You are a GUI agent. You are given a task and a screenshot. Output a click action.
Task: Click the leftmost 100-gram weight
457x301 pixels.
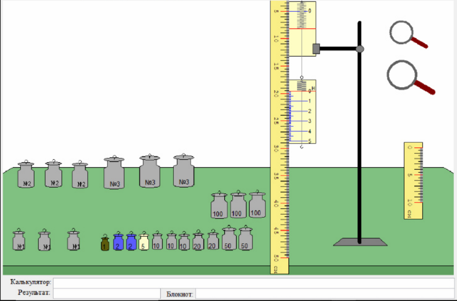[219, 205]
